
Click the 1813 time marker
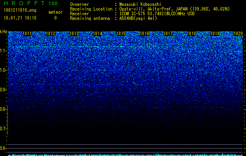[x=74, y=34]
